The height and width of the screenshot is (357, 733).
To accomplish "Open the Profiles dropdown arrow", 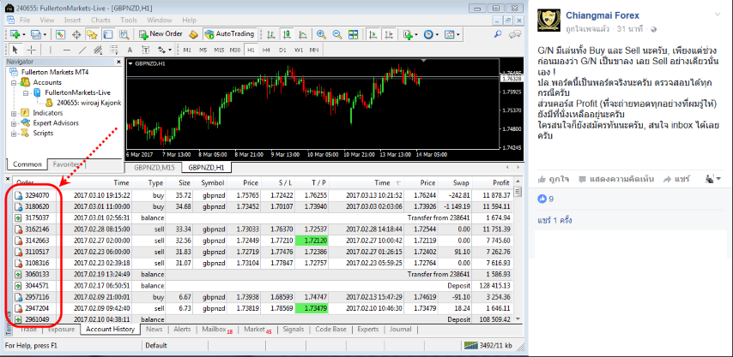I will pos(45,34).
